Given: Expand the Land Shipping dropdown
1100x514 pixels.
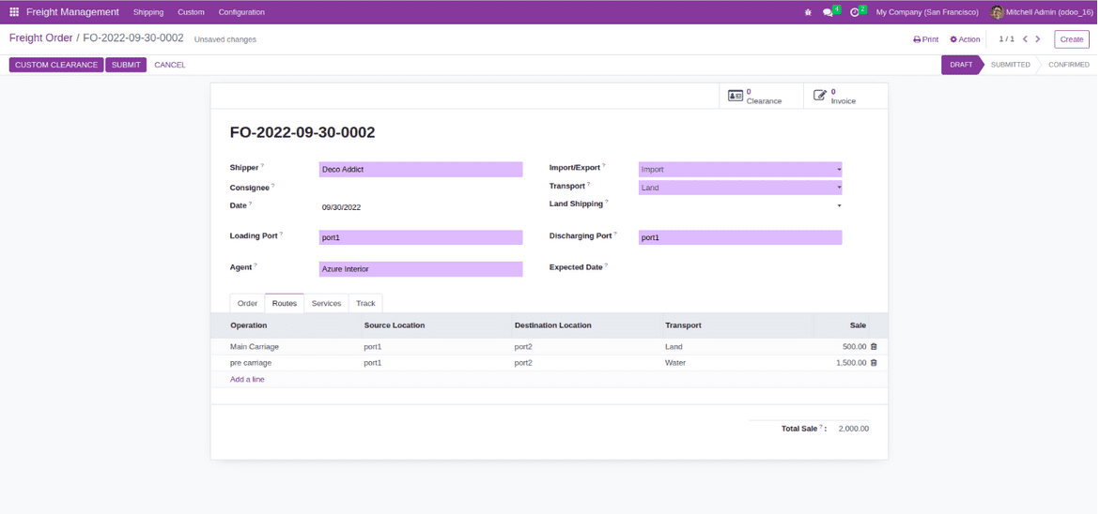Looking at the screenshot, I should tap(839, 205).
